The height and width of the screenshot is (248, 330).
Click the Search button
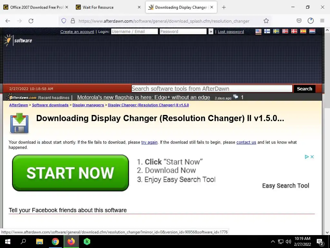pos(304,88)
